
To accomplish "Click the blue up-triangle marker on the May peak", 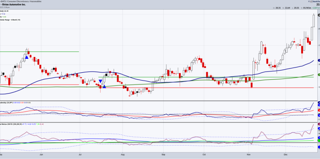I will click(27, 58).
